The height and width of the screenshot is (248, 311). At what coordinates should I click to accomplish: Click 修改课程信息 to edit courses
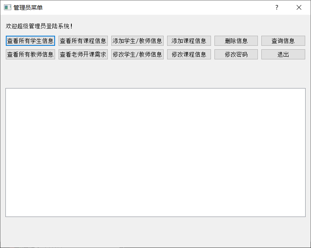point(189,54)
